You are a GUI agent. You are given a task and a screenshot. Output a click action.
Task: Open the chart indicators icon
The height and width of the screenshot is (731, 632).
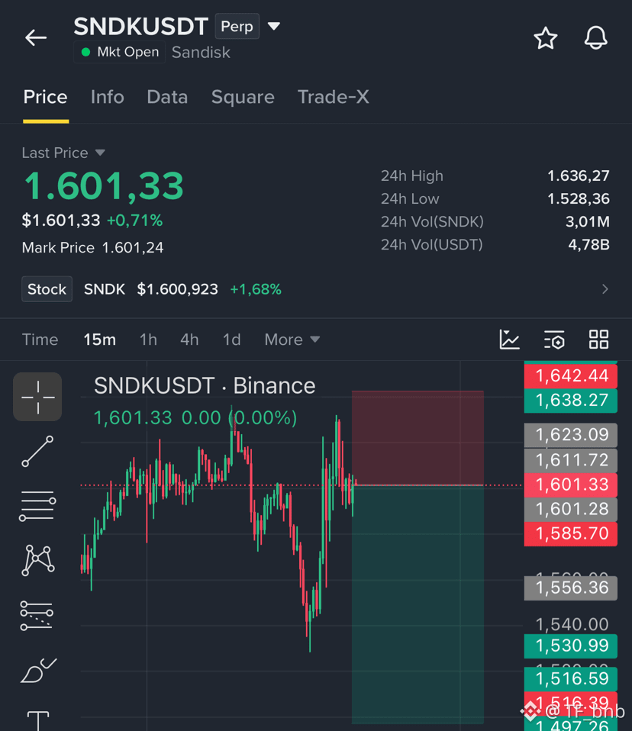pyautogui.click(x=509, y=339)
